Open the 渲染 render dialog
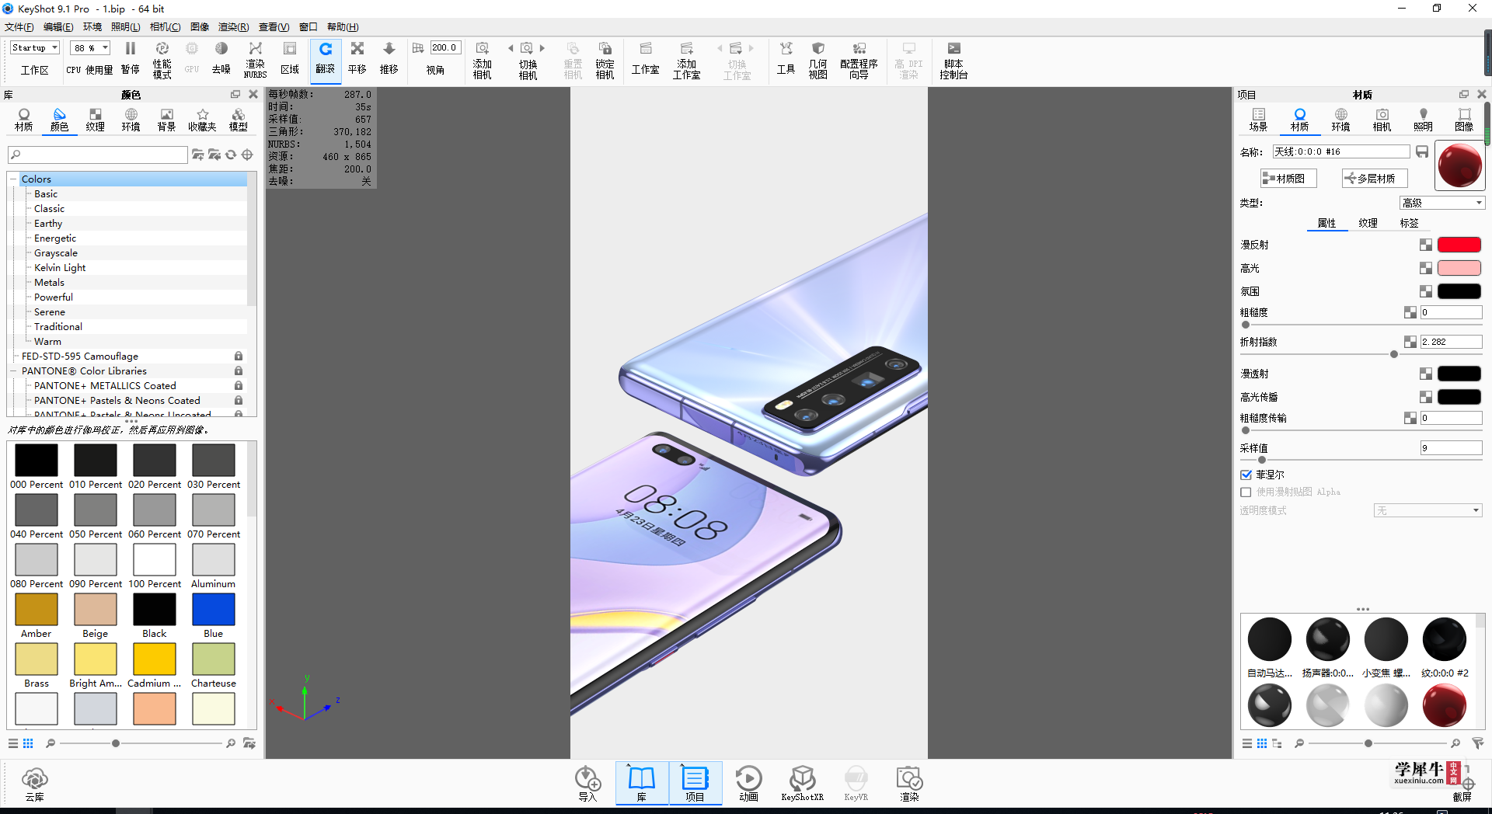The image size is (1492, 814). [909, 784]
